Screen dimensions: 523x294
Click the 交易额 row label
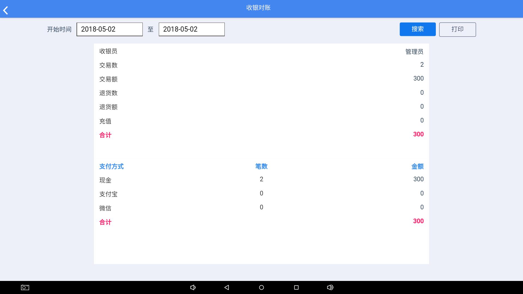(x=108, y=79)
